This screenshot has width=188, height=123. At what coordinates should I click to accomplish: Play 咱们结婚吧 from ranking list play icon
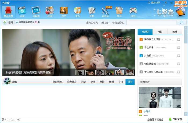[179, 64]
